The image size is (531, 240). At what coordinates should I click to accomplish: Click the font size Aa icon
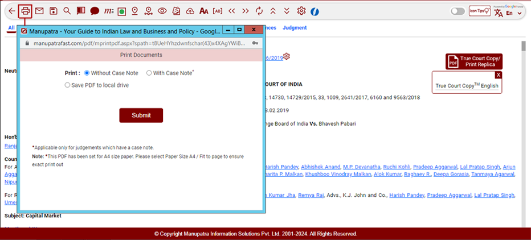203,11
